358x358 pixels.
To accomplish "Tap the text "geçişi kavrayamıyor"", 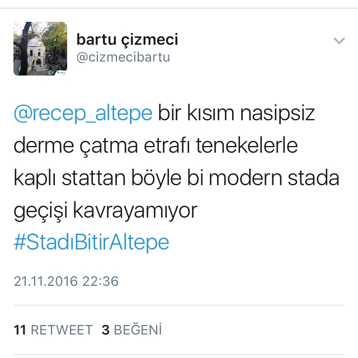I will click(x=106, y=211).
